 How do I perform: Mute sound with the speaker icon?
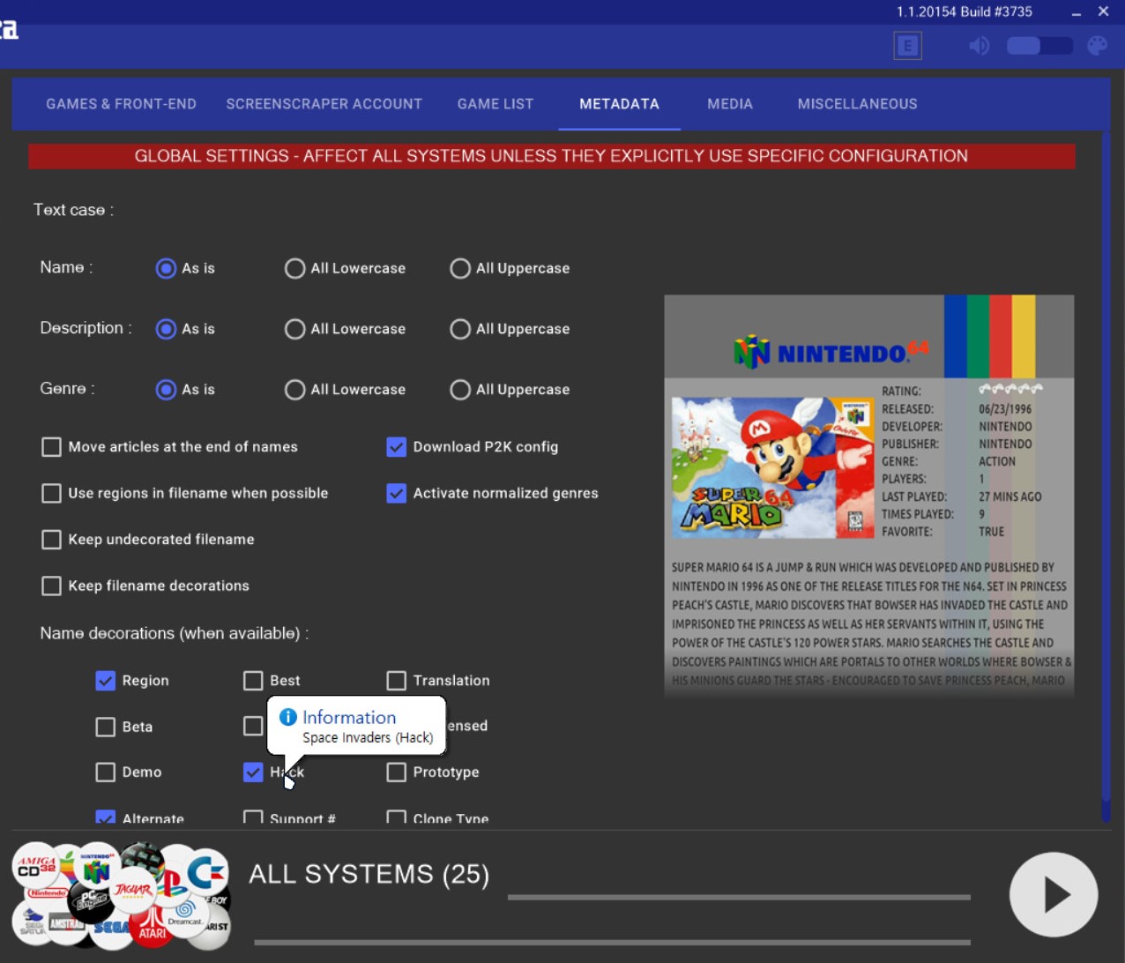[x=979, y=46]
